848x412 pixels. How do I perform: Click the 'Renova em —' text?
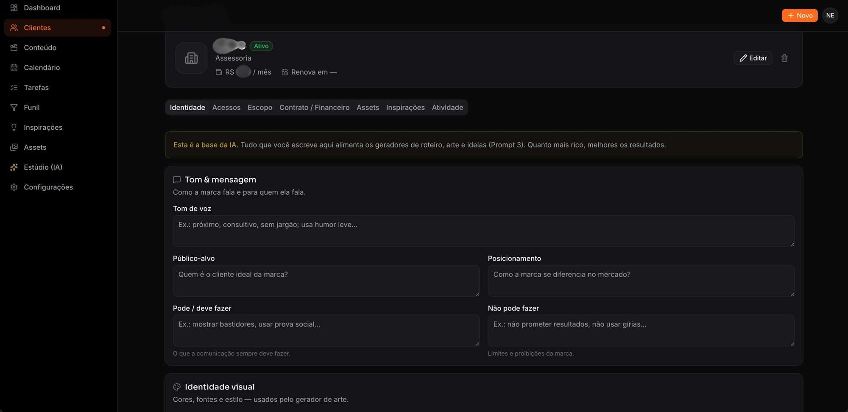click(x=314, y=72)
